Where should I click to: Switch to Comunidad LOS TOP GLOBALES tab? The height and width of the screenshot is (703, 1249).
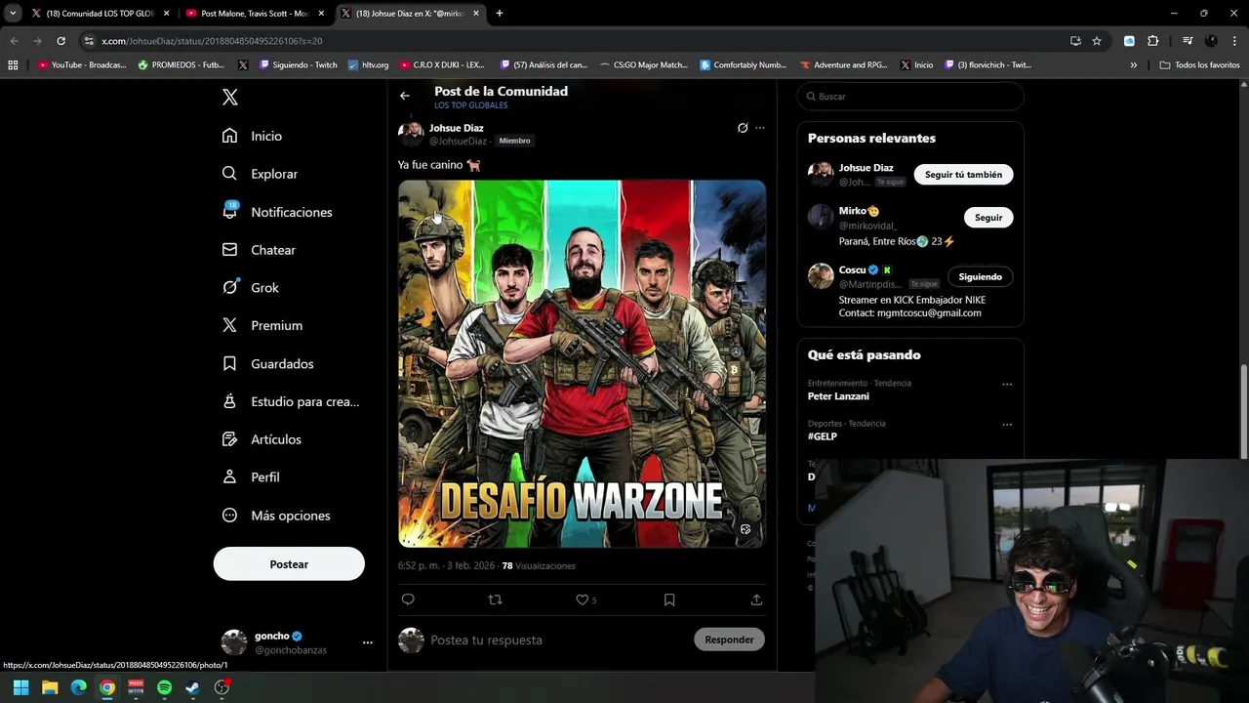pos(101,14)
